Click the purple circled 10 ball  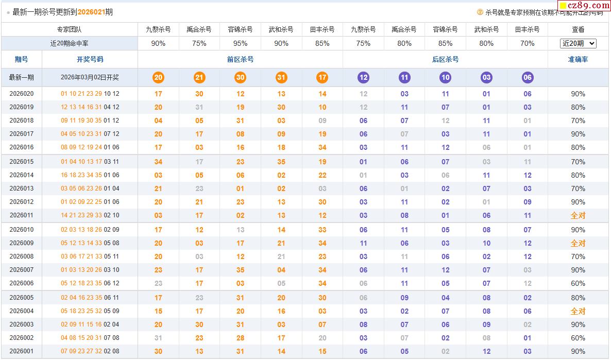445,78
